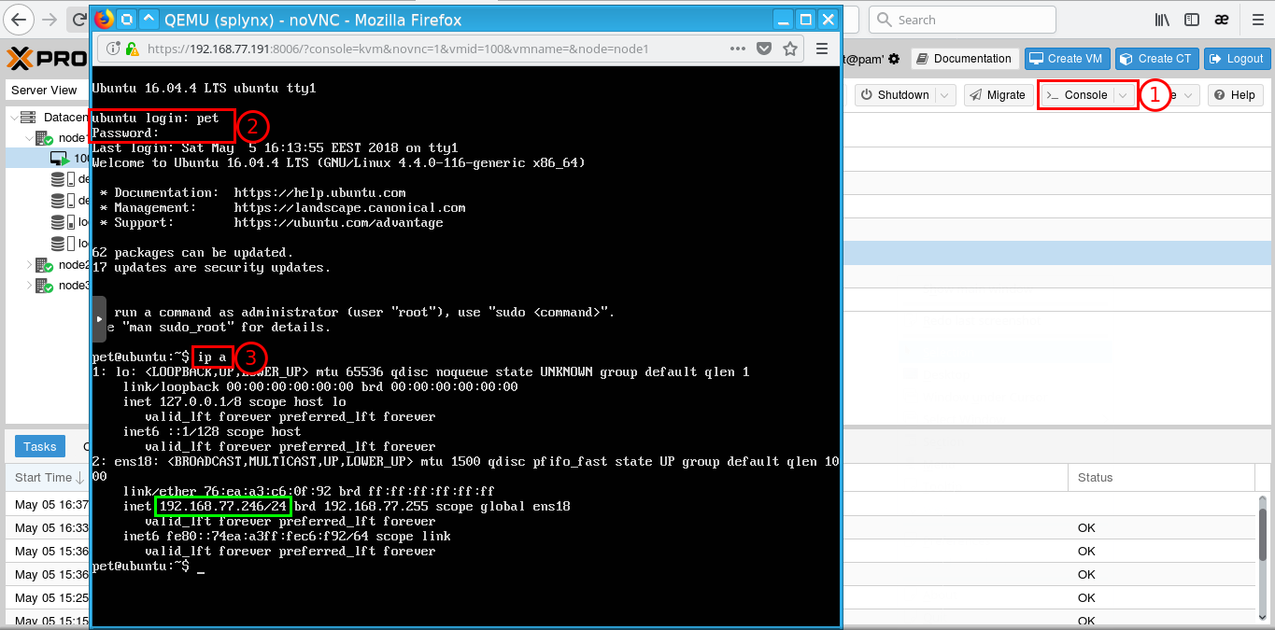Screen dimensions: 1275x630
Task: Collapse the node1 tree node
Action: click(29, 138)
